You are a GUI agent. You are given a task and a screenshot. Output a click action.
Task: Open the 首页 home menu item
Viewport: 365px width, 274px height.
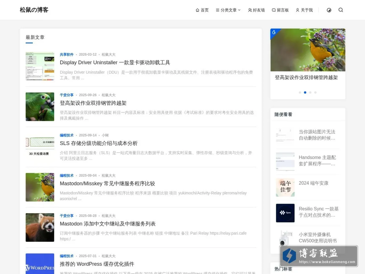coord(202,10)
